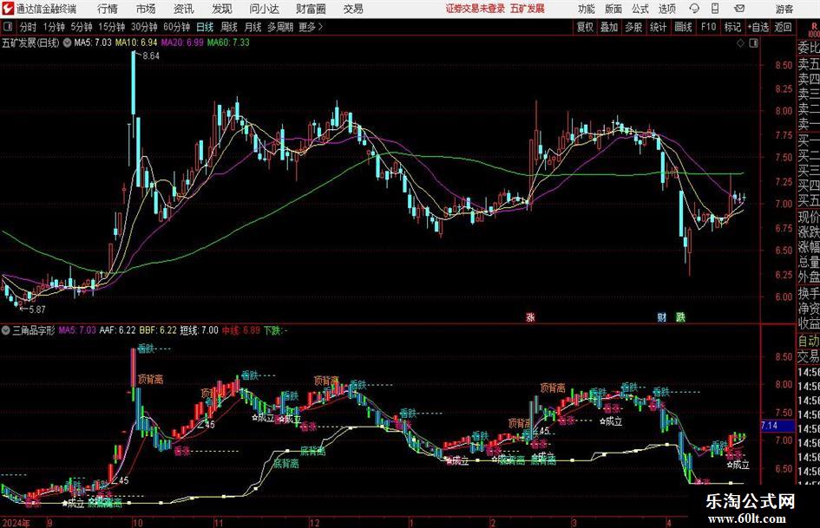Viewport: 820px width, 528px height.
Task: Click the blue 财 marker on chart bottom
Action: (661, 316)
